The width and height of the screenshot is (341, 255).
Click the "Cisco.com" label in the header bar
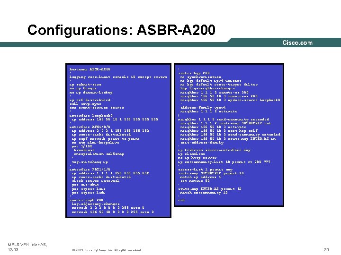click(x=297, y=42)
